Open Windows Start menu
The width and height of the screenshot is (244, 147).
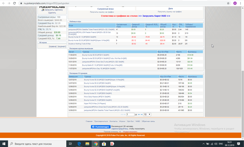4,144
